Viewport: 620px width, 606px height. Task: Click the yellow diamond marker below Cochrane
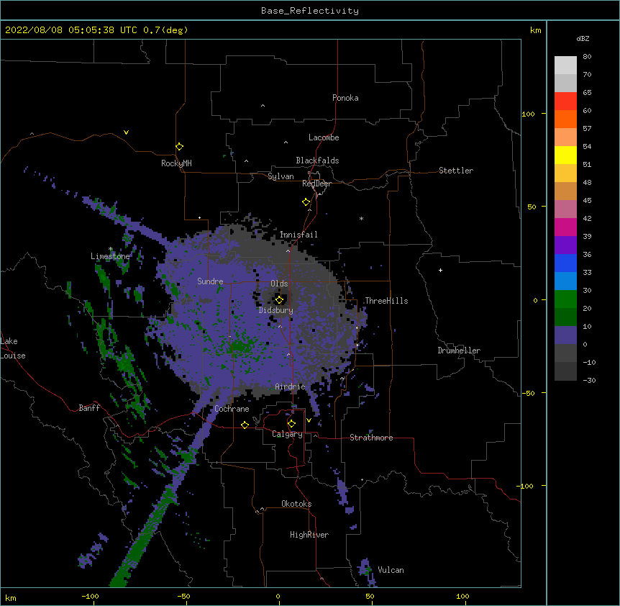point(245,425)
